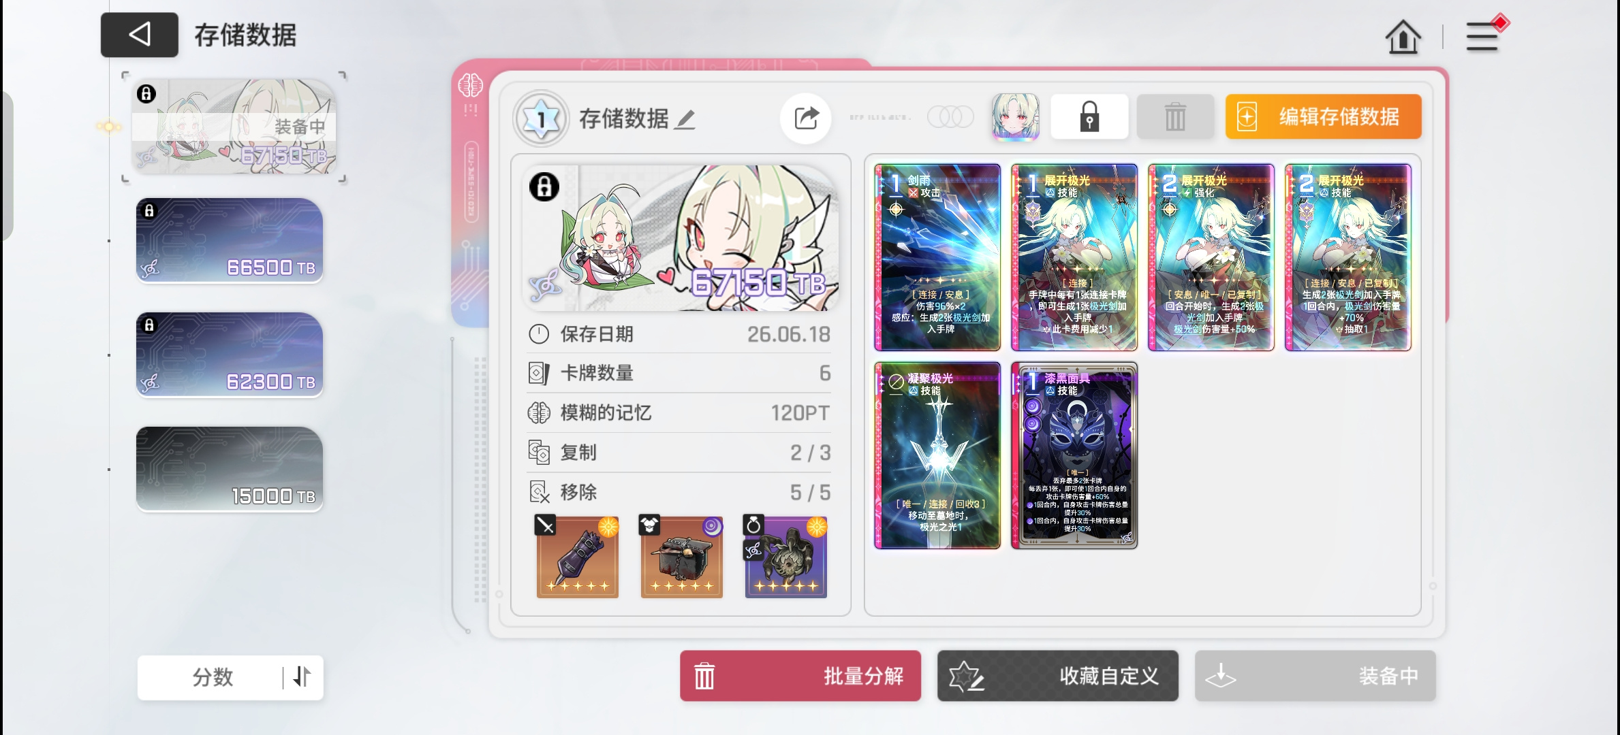
Task: Open the score sort dropdown
Action: tap(212, 677)
